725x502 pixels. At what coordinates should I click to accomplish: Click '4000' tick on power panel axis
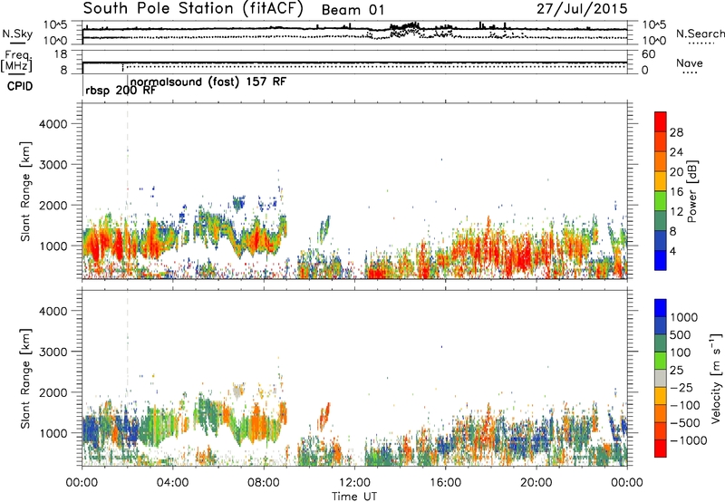53,124
